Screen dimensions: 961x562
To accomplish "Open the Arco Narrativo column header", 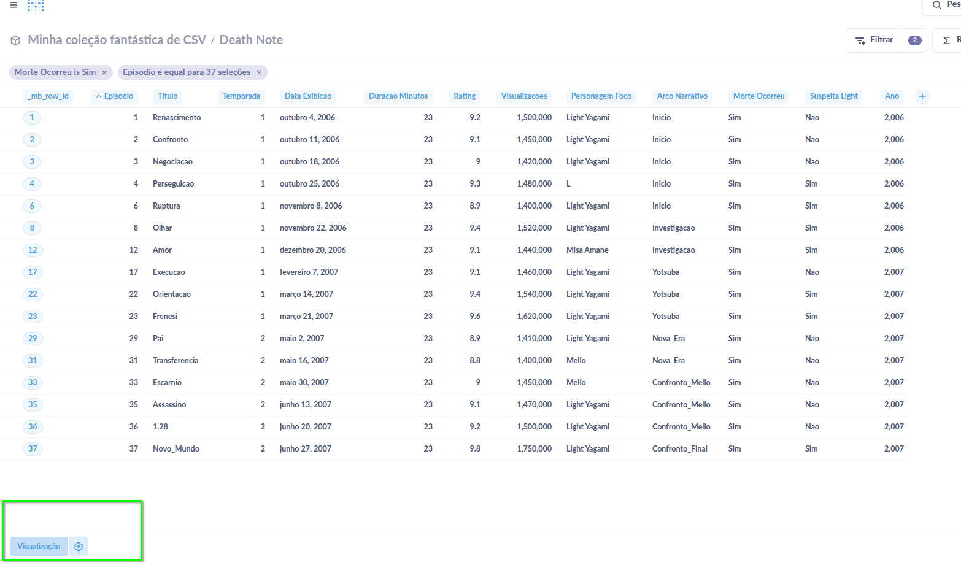I will tap(682, 96).
